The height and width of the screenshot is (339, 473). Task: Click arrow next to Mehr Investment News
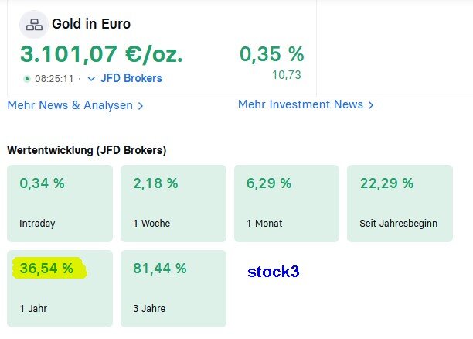coord(371,104)
